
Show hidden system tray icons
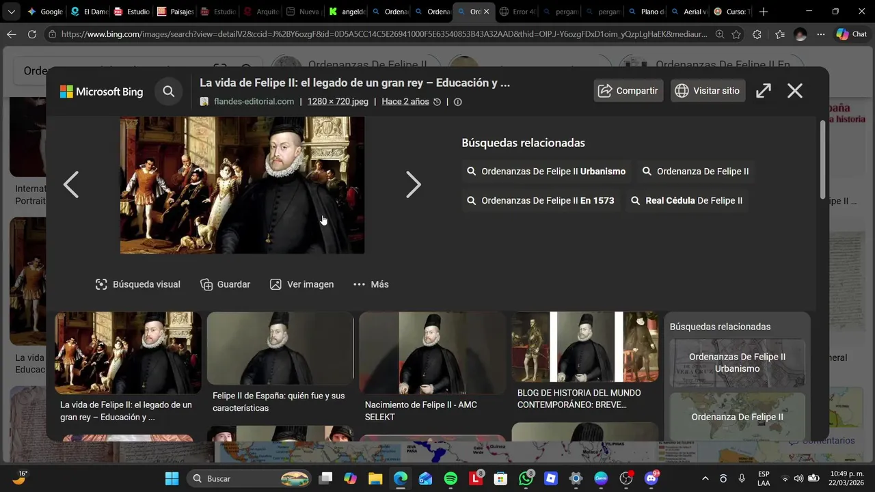tap(705, 478)
